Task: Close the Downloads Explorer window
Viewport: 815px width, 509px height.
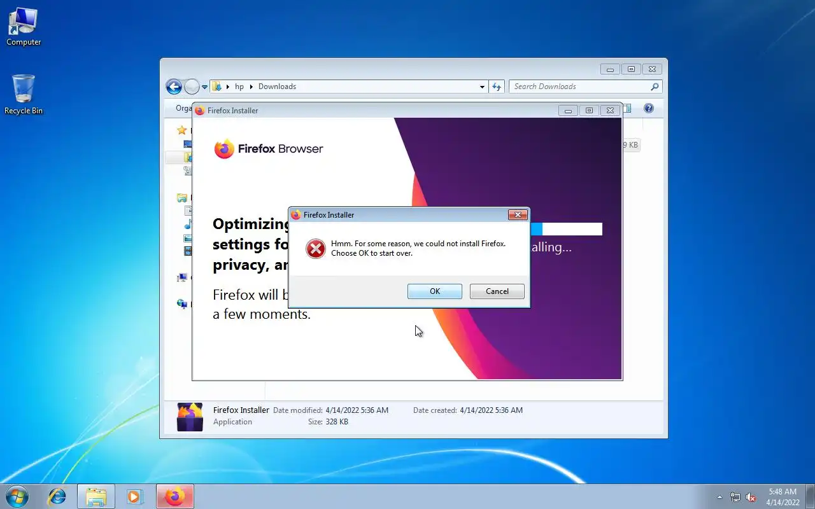Action: click(652, 69)
